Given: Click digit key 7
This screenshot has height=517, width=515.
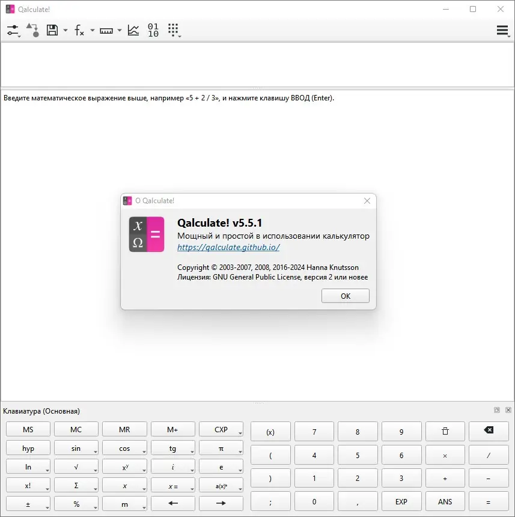Looking at the screenshot, I should pos(314,431).
